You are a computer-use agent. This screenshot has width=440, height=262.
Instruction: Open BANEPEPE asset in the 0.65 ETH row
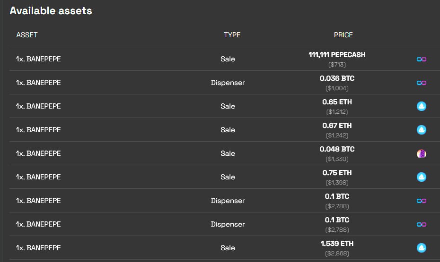pos(38,106)
